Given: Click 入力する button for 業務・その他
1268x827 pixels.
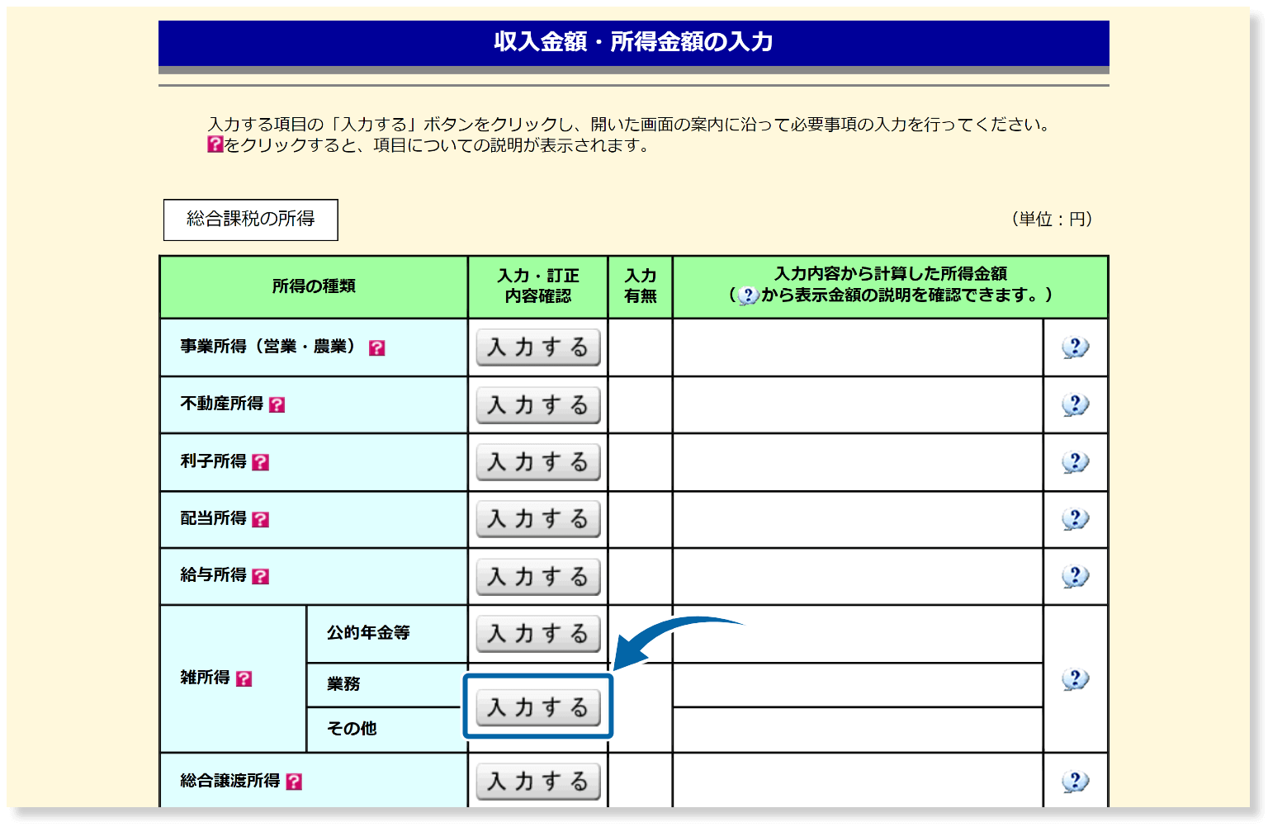Looking at the screenshot, I should (538, 707).
